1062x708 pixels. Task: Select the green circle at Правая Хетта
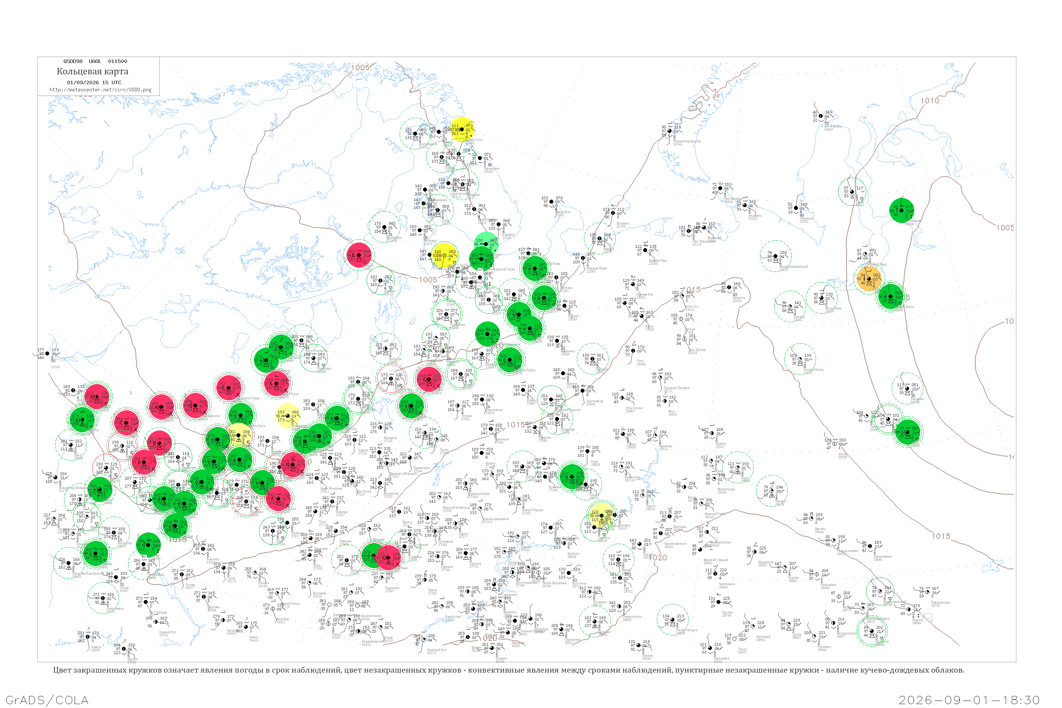click(x=890, y=296)
